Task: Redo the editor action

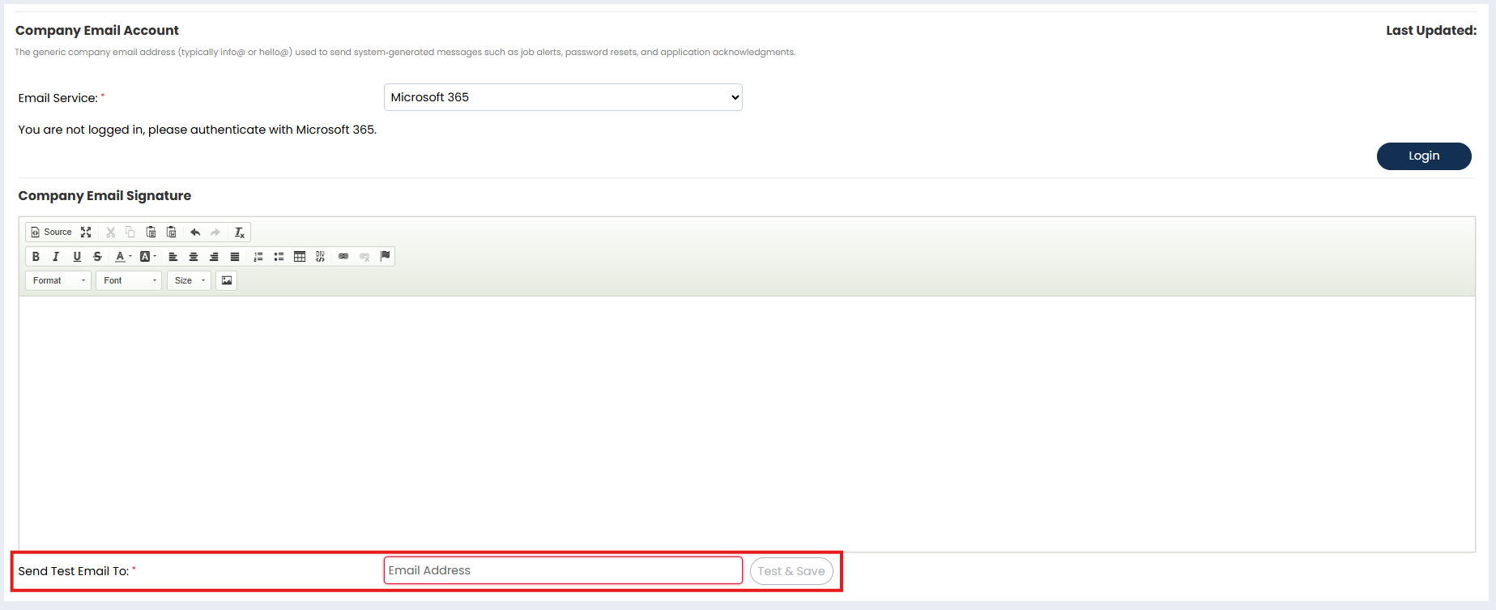Action: coord(215,232)
